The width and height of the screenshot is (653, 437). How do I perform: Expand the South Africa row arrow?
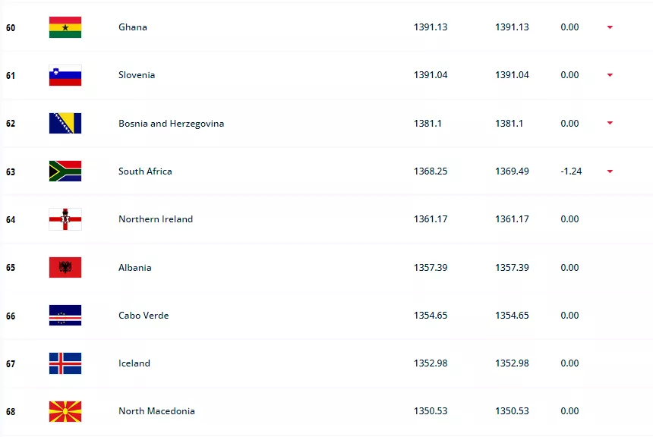tap(610, 171)
